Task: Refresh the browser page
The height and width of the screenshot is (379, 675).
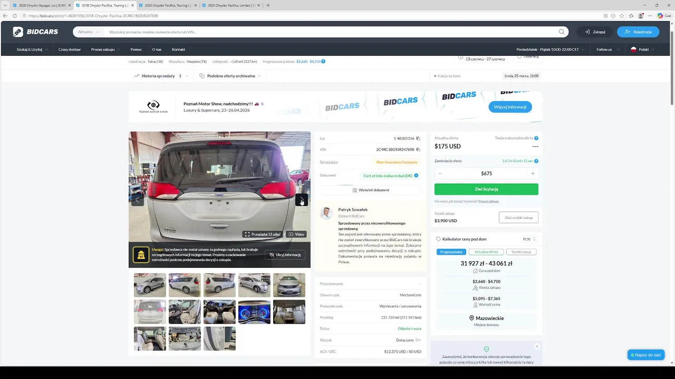Action: (15, 16)
